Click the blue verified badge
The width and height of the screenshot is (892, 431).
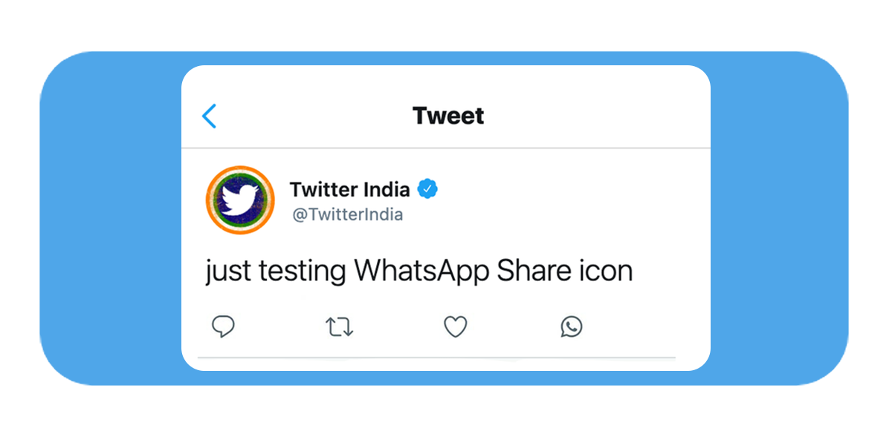(x=427, y=189)
